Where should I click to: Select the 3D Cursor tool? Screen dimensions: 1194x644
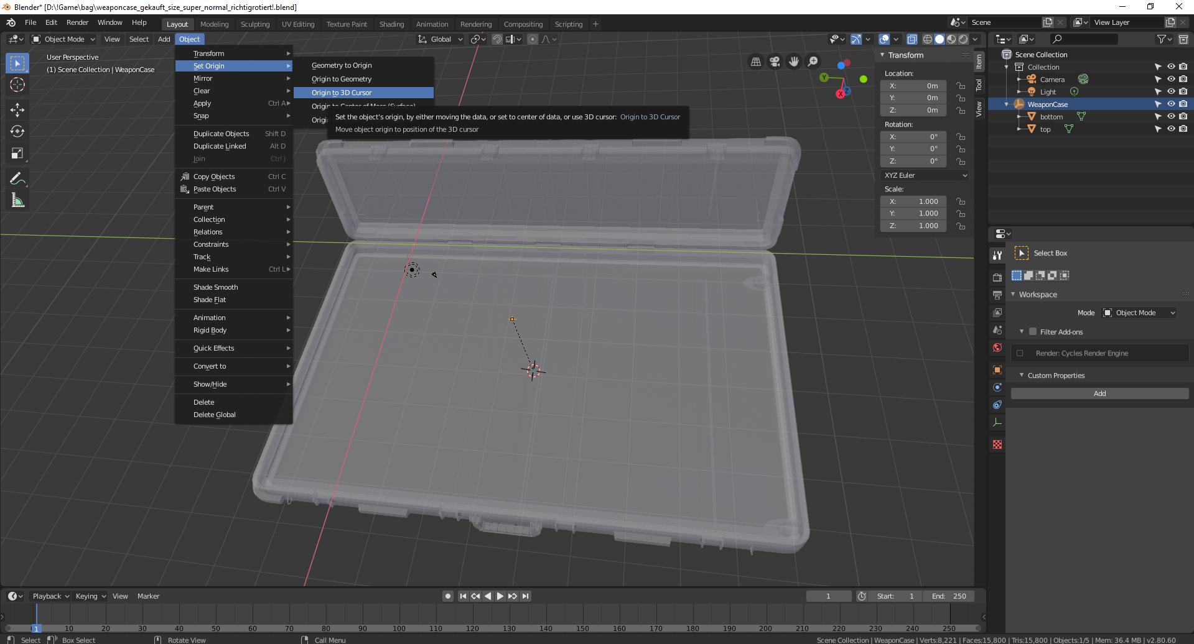17,84
